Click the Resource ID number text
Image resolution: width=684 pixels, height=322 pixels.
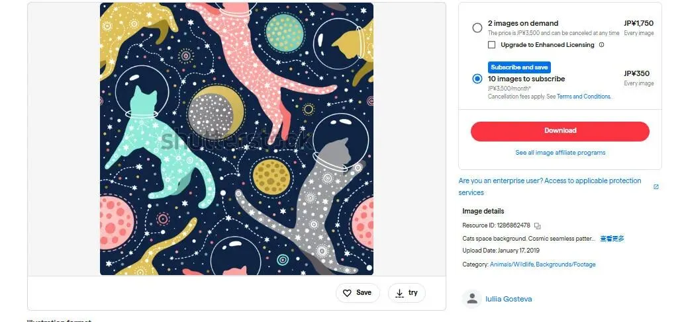pos(513,225)
